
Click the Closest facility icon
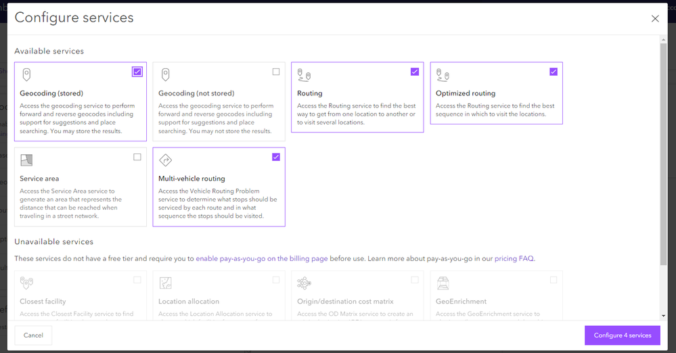pos(26,283)
